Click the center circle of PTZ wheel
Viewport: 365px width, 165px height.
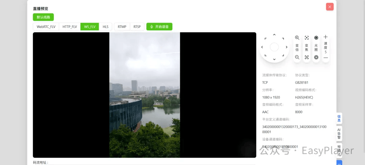pos(274,47)
